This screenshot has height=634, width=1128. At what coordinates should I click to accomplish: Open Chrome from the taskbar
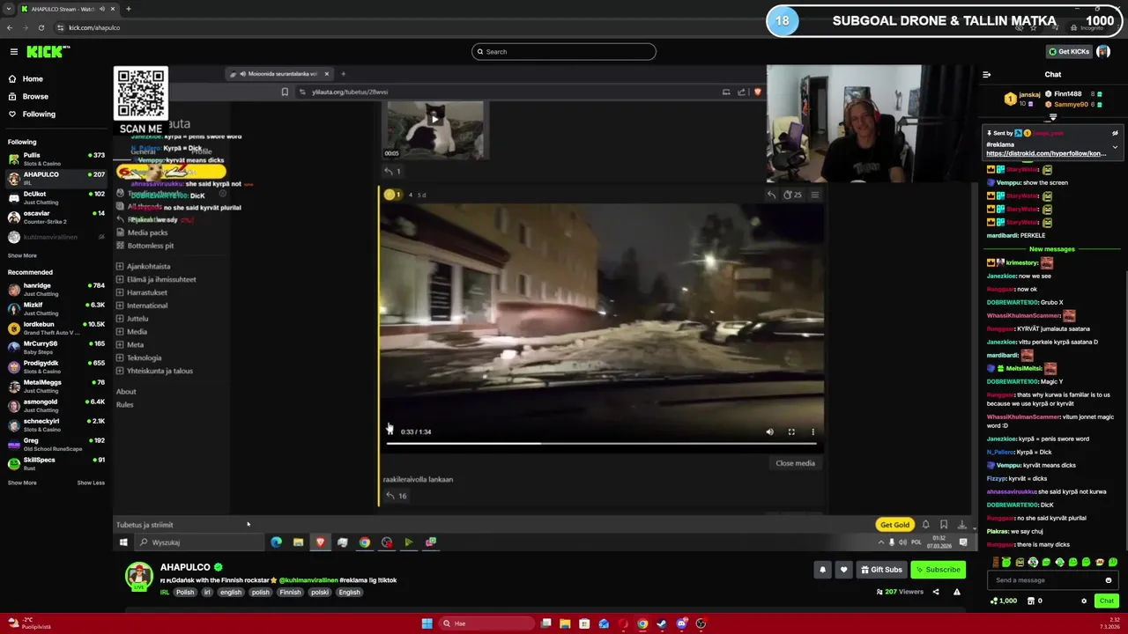[642, 623]
